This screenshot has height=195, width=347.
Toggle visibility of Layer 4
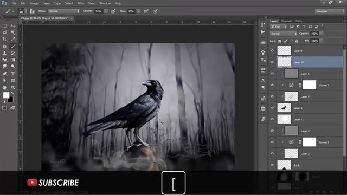point(272,131)
